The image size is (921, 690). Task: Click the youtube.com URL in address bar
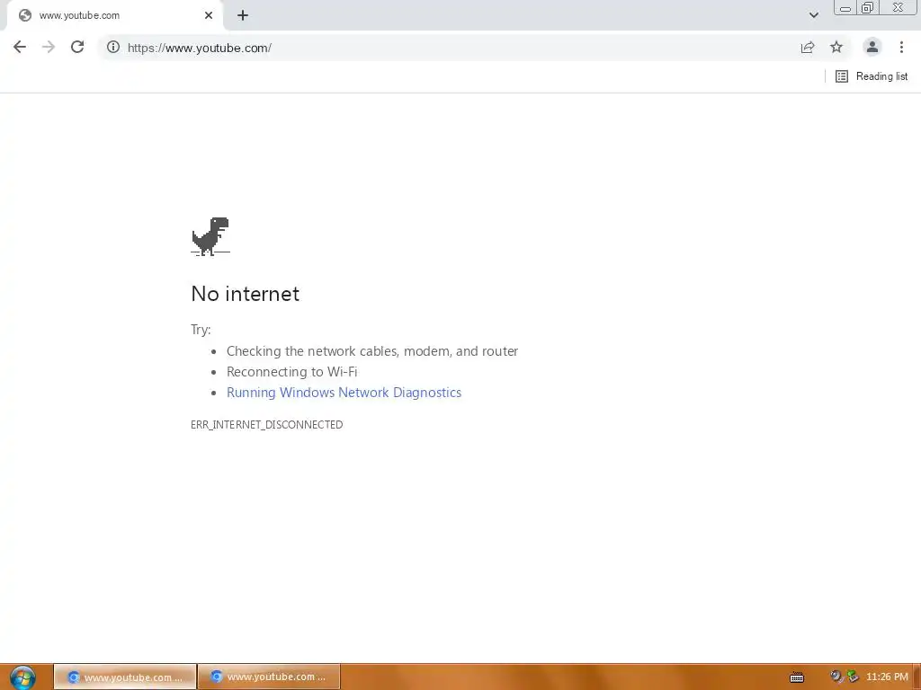coord(199,49)
